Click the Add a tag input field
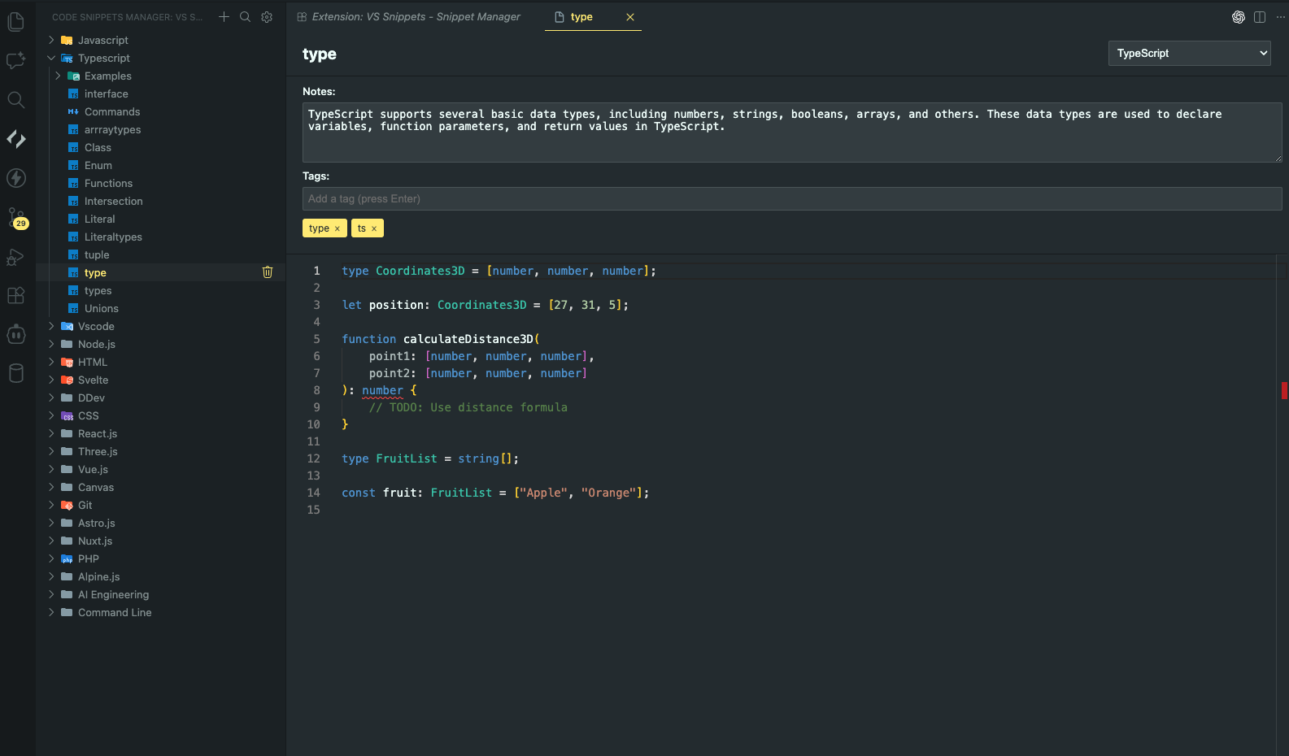1289x756 pixels. [x=791, y=199]
